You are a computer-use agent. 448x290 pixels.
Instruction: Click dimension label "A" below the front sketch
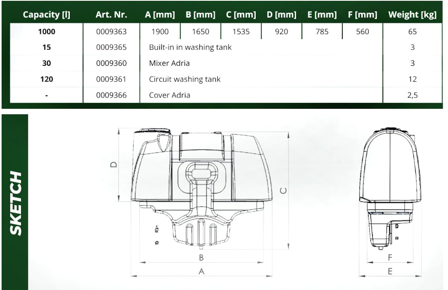click(x=202, y=272)
